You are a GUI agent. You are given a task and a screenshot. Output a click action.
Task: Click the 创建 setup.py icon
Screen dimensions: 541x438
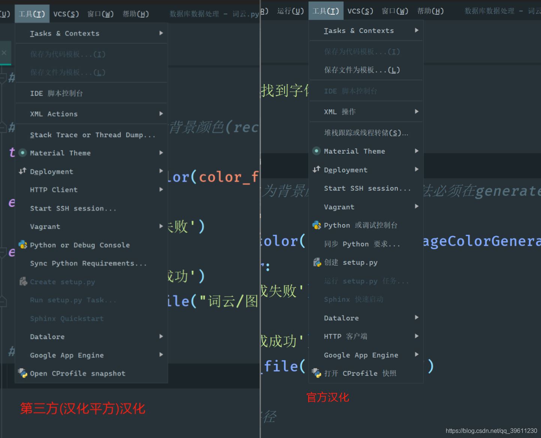click(x=317, y=262)
